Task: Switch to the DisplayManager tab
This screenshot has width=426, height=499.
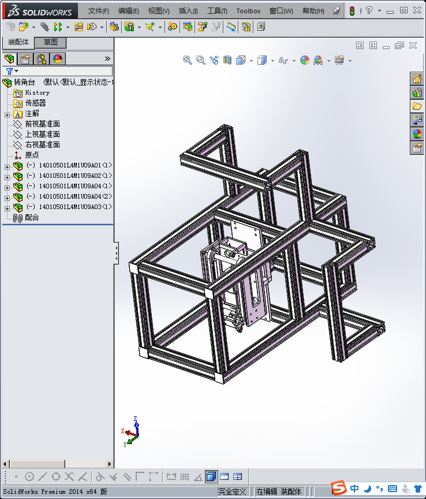Action: tap(58, 59)
